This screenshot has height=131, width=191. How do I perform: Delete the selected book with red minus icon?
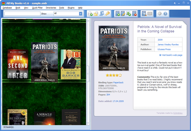tap(134, 13)
